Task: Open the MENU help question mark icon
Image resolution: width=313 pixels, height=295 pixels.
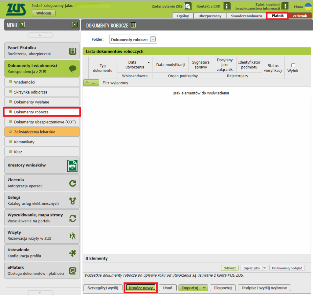Action: [22, 25]
